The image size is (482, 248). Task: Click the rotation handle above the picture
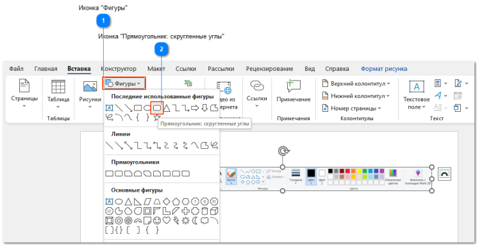coord(283,151)
